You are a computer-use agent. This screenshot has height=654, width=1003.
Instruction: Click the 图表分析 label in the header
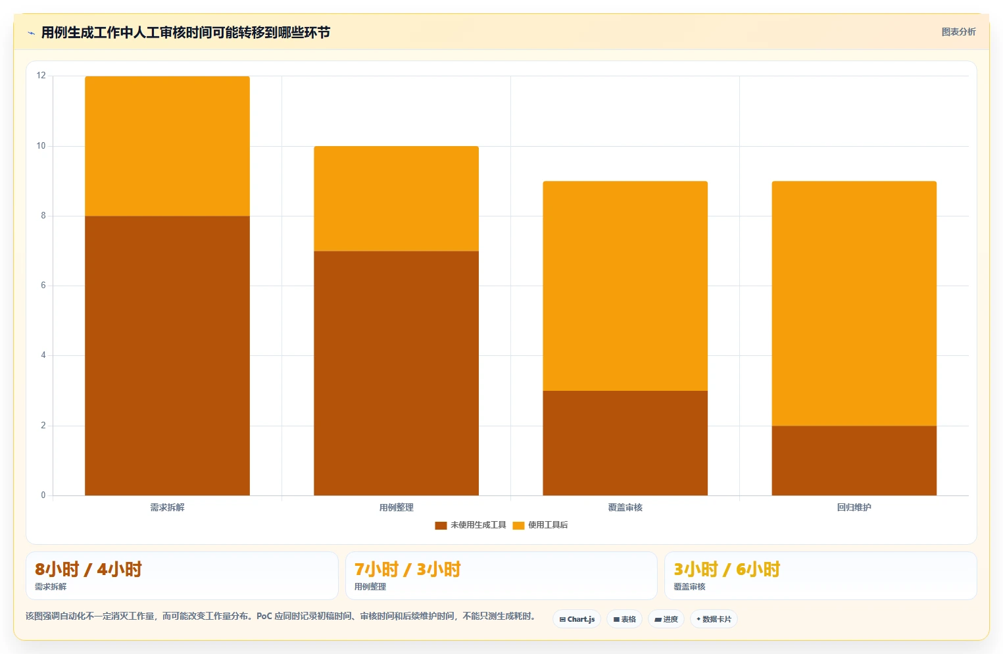[958, 32]
